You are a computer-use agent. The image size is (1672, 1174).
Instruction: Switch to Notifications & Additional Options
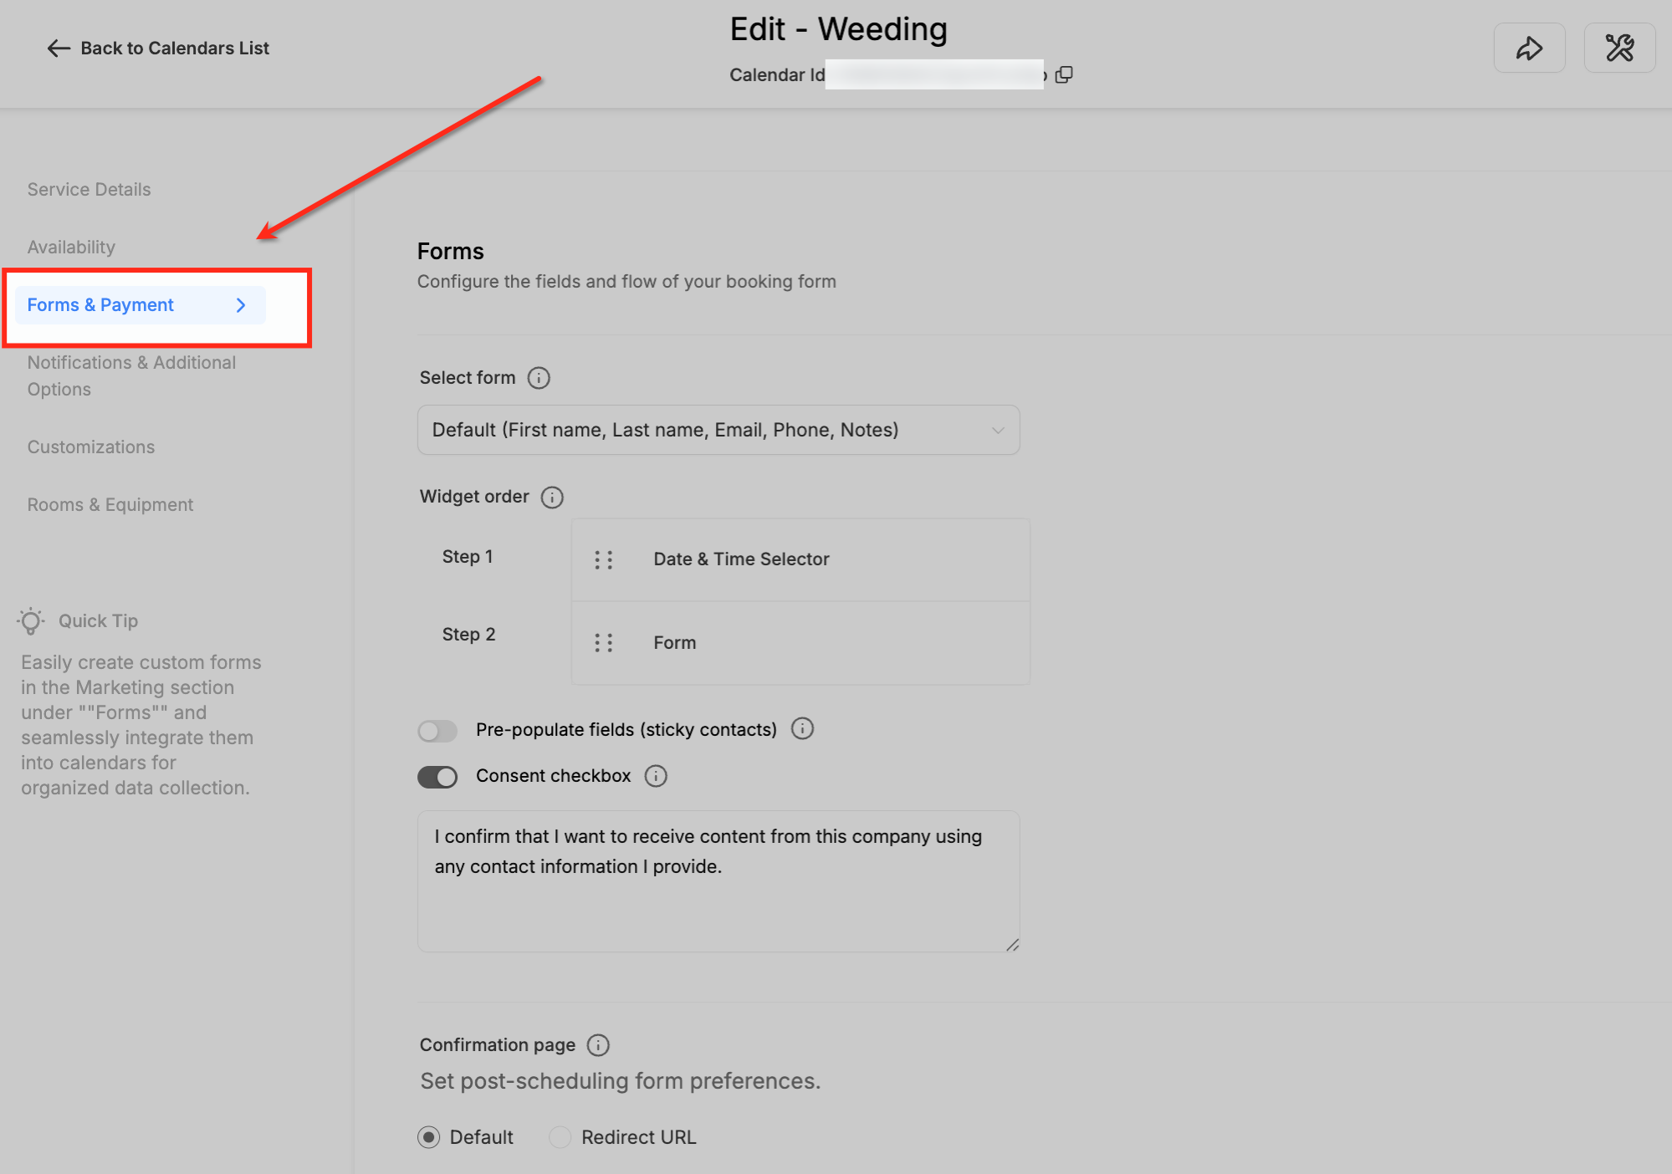pyautogui.click(x=131, y=375)
